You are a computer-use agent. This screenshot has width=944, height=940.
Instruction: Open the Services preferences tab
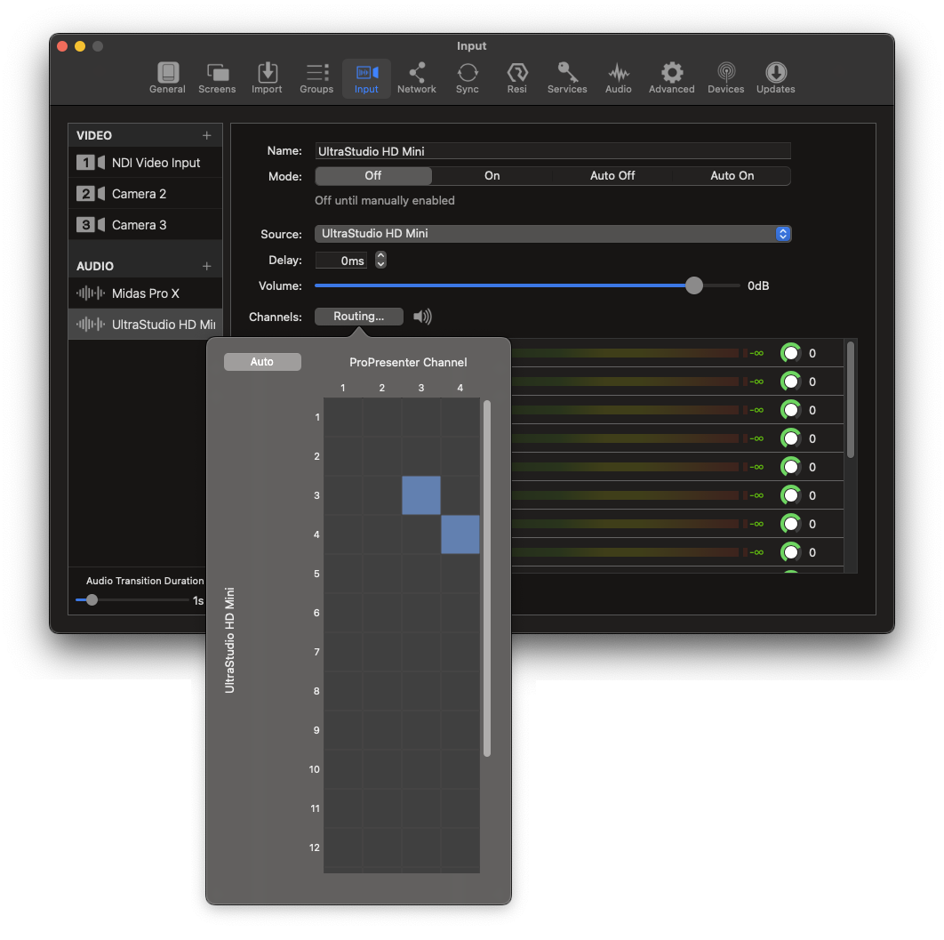pyautogui.click(x=567, y=78)
